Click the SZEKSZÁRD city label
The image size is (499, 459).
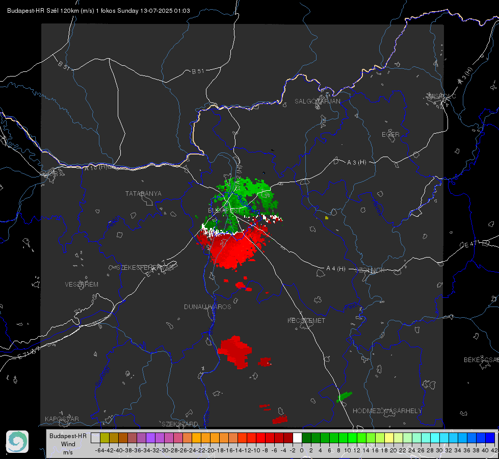[x=180, y=424]
